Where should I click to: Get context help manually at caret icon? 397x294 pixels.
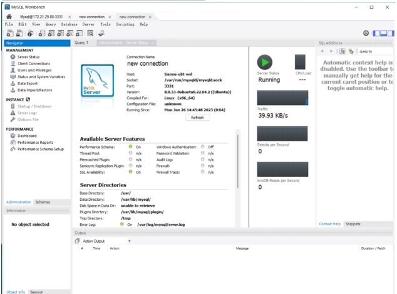[343, 51]
